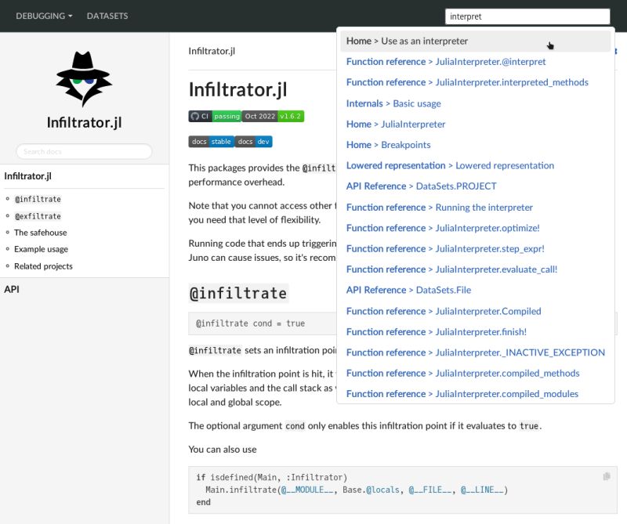
Task: Click the Oct 2022 release date badge
Action: click(260, 115)
